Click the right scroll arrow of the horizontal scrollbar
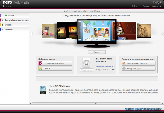 pos(162,103)
